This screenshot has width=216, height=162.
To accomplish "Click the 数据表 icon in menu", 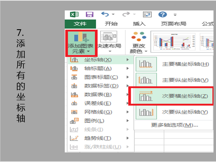I will coord(74,95).
